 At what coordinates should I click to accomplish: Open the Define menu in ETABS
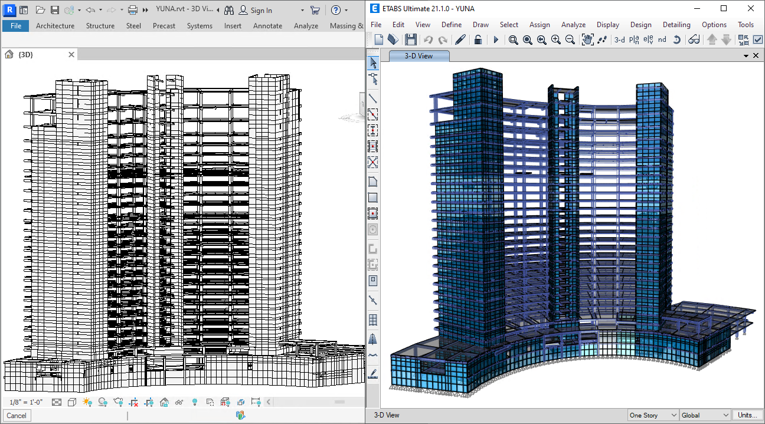pyautogui.click(x=452, y=25)
